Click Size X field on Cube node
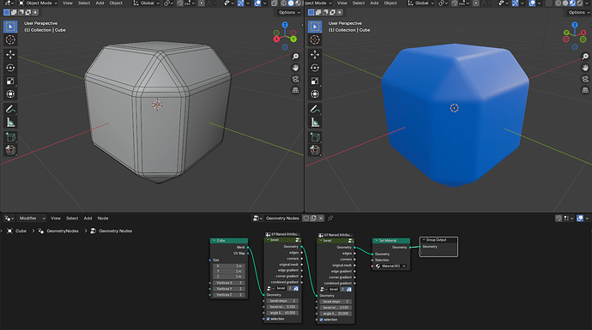This screenshot has height=330, width=592. point(229,267)
